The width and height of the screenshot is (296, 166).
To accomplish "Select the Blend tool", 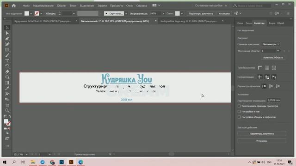I will pos(7,100).
